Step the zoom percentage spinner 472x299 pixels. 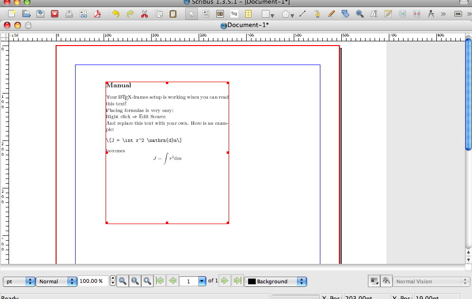113,281
